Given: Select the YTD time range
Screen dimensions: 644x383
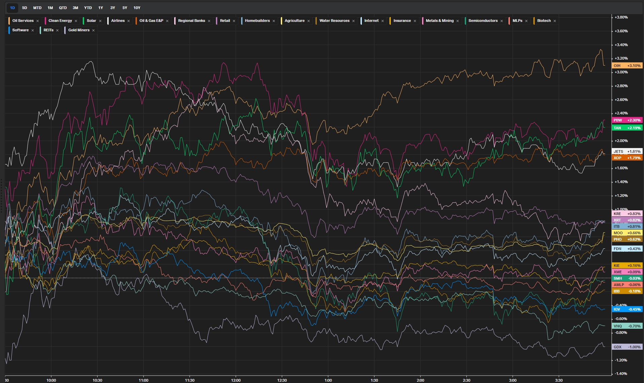Looking at the screenshot, I should coord(88,8).
